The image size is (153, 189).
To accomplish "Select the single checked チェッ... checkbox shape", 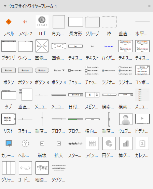I will coord(75,71).
